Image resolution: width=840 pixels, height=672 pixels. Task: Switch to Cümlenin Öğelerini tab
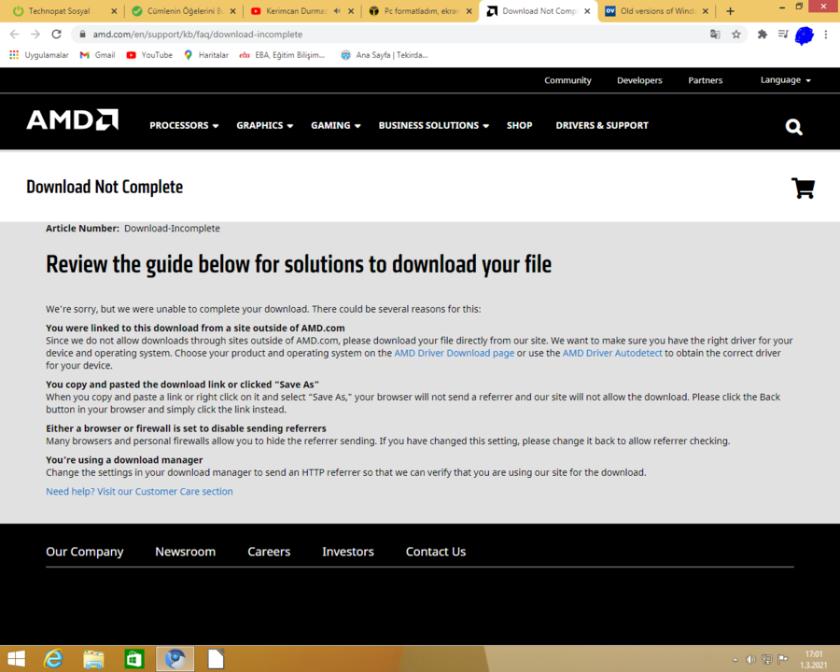point(184,11)
